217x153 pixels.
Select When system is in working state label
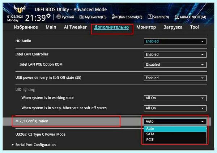click(47, 98)
